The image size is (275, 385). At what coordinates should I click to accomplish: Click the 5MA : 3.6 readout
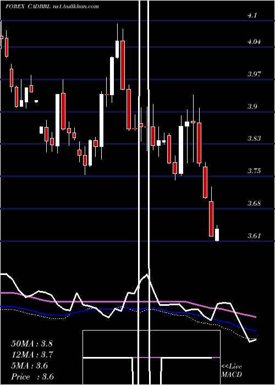click(30, 366)
